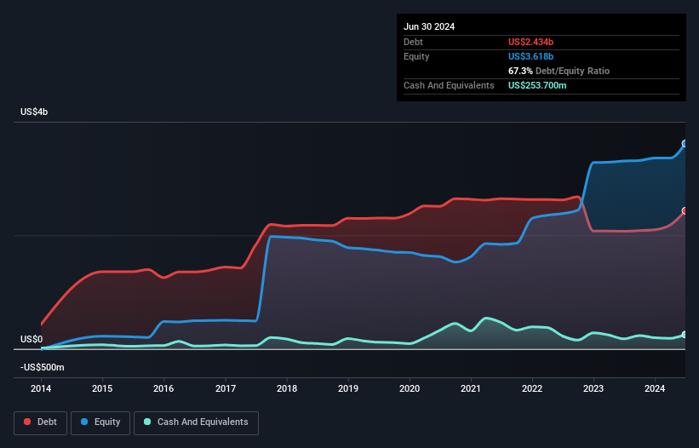
Task: Click the tooltip Equity row label
Action: tap(416, 56)
